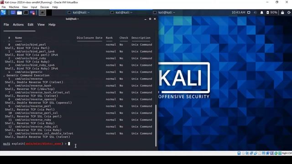292x164 pixels.
Task: Click the VirtualBox mouse integration green icon
Action: (x=276, y=153)
